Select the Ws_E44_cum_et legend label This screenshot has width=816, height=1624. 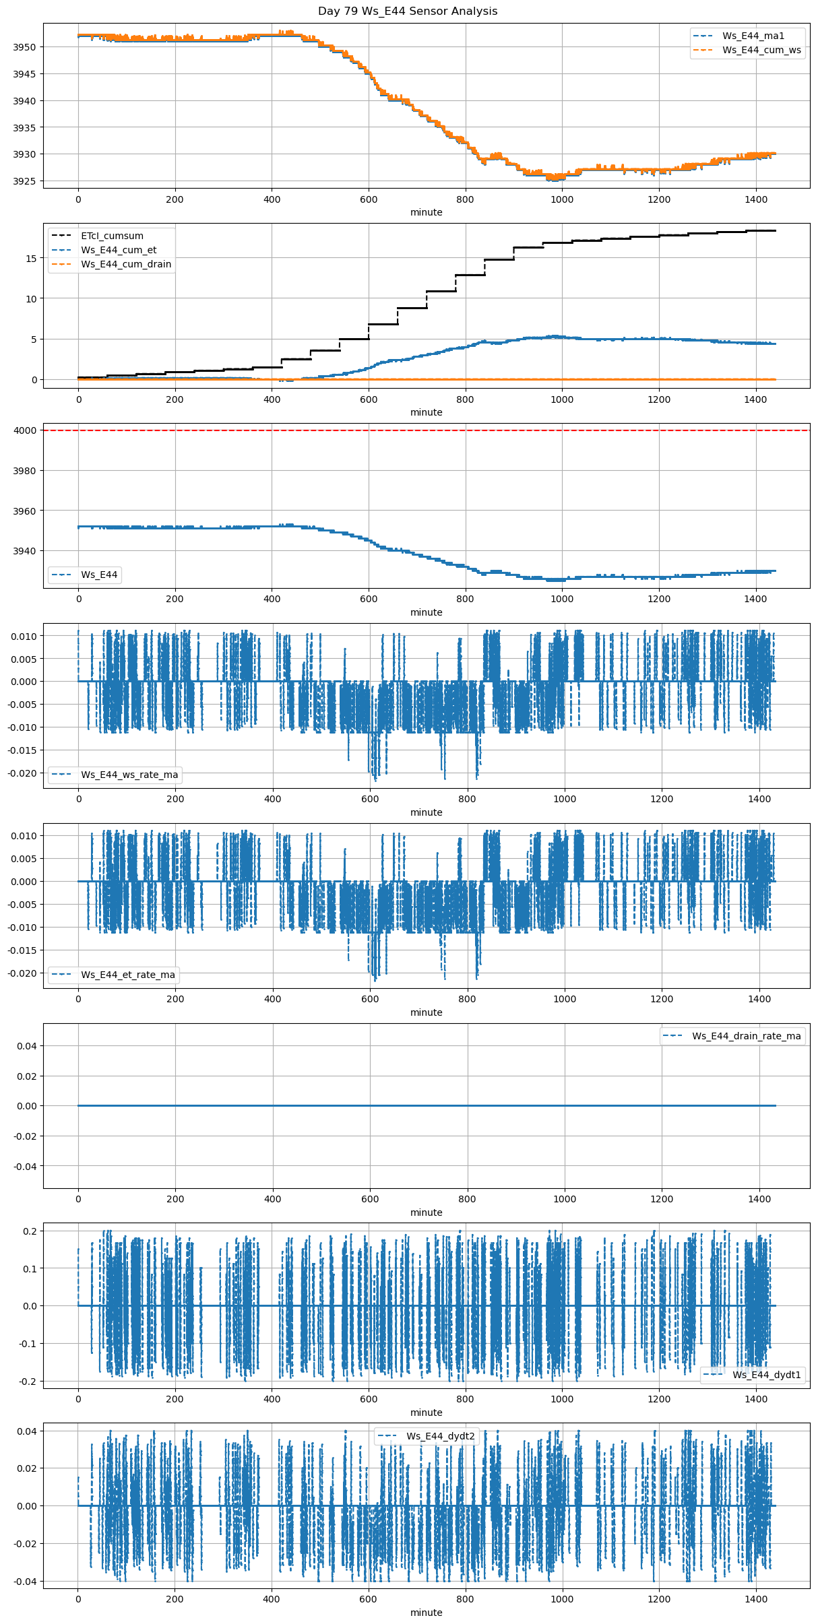tap(119, 250)
